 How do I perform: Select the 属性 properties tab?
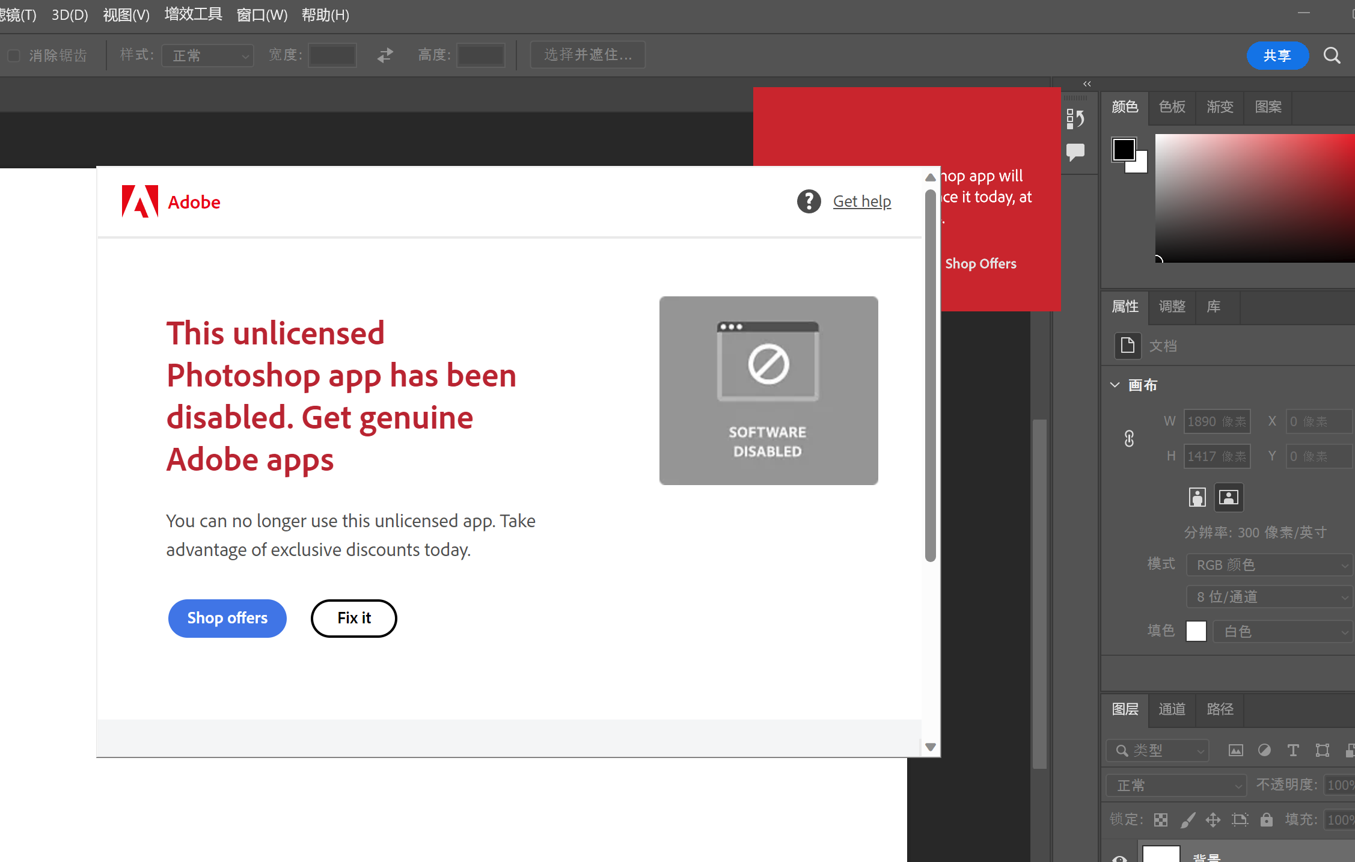click(1125, 307)
